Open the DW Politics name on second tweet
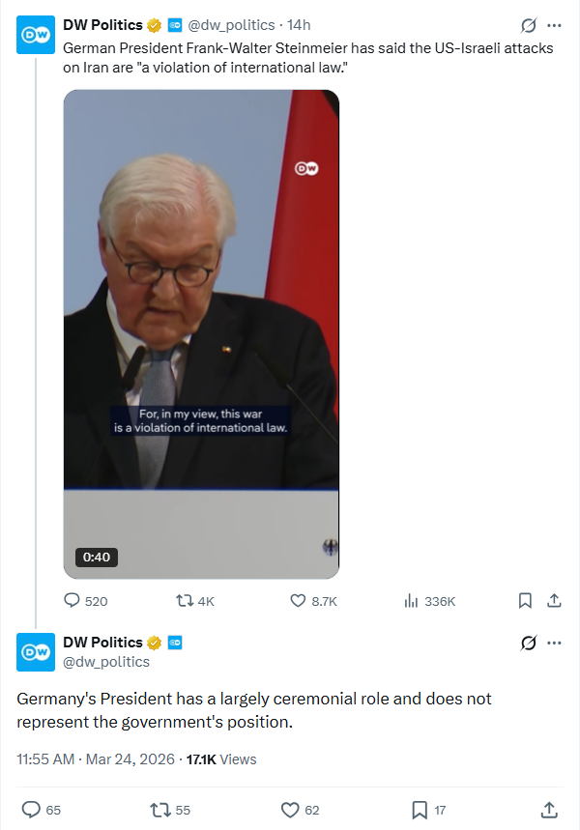580x830 pixels. pos(102,643)
